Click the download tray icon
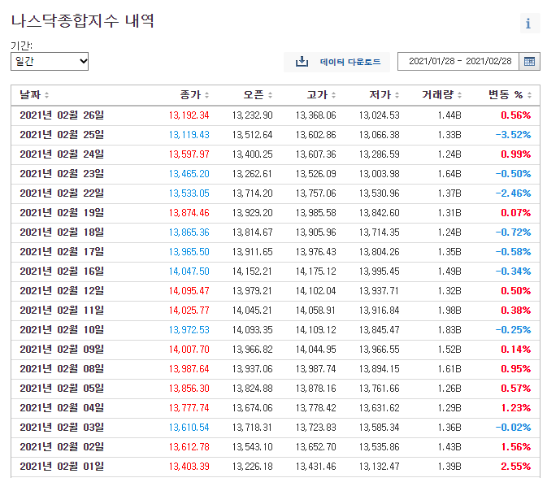Image resolution: width=547 pixels, height=478 pixels. tap(302, 62)
